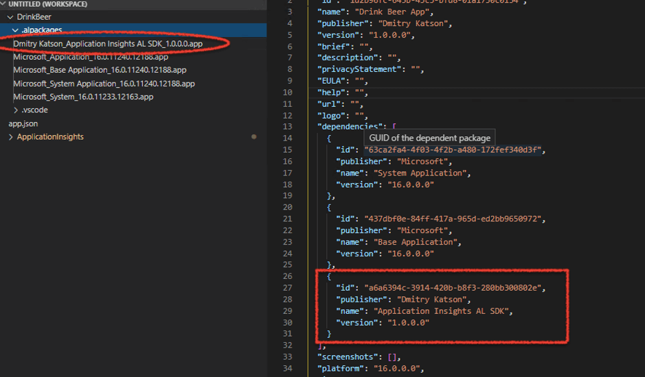Image resolution: width=645 pixels, height=377 pixels.
Task: Click line number 27 in the gutter
Action: (288, 288)
